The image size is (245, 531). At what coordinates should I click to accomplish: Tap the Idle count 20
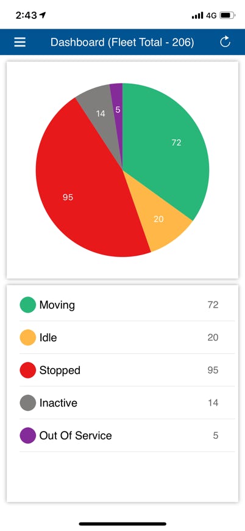pyautogui.click(x=213, y=338)
